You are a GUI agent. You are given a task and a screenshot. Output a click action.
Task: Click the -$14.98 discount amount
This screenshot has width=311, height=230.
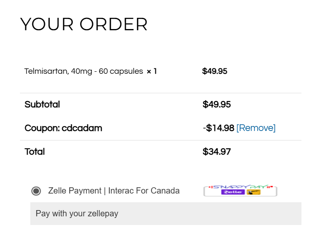[218, 128]
